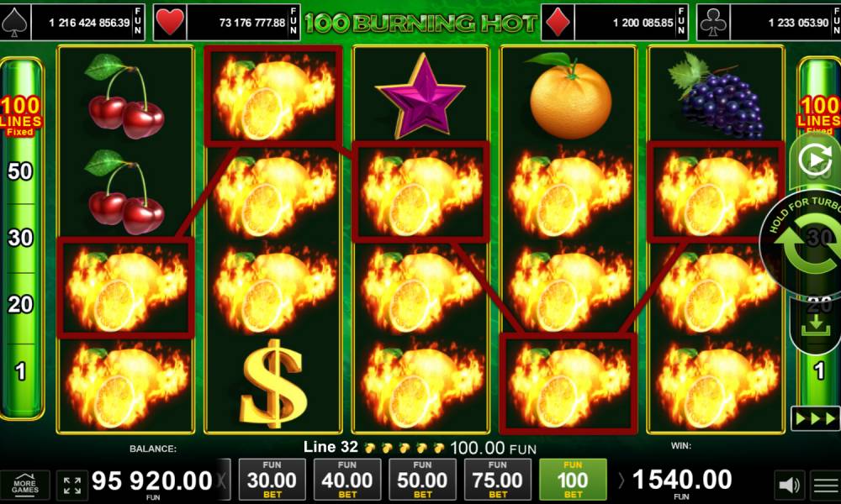Click the diamond jackpot icon
Screen dimensions: 841x504
[x=558, y=23]
